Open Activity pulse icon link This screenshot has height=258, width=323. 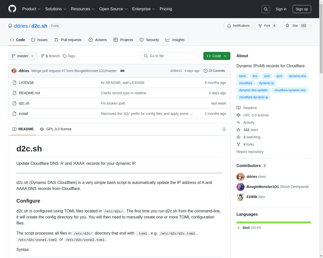(245, 122)
